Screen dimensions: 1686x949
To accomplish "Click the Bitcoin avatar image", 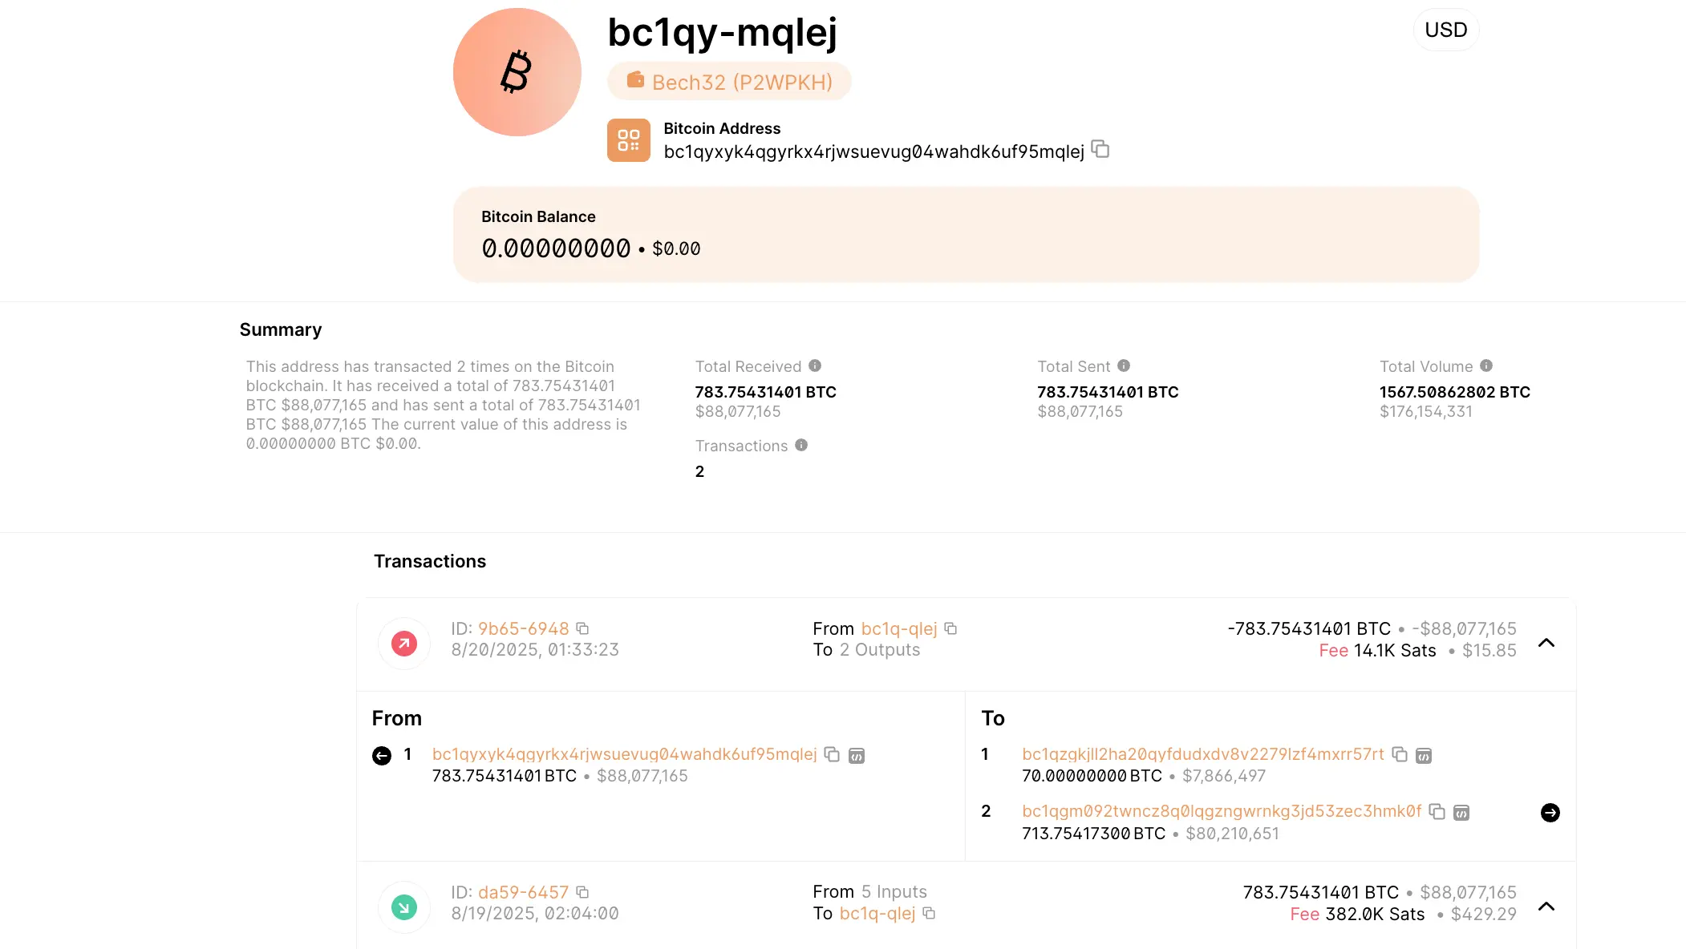I will 517,71.
